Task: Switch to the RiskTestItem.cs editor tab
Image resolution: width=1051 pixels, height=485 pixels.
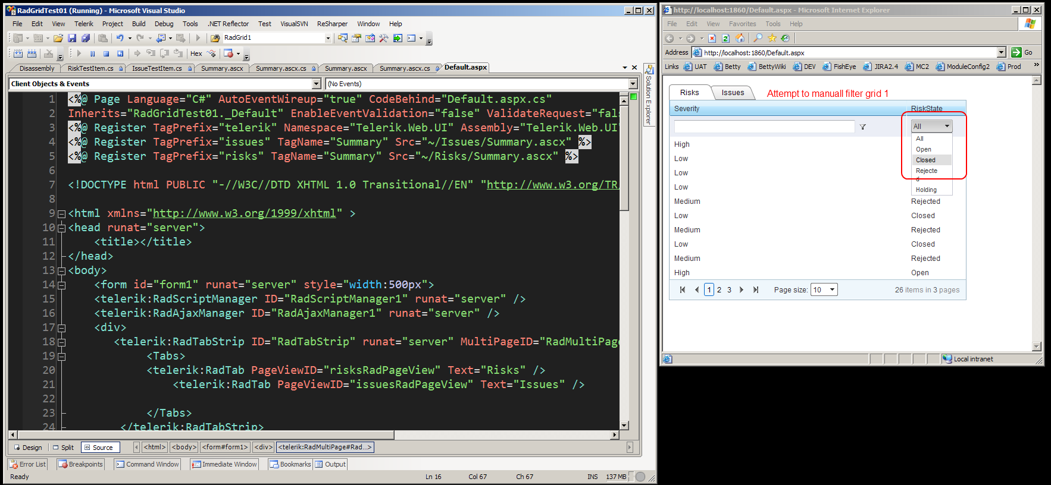Action: [x=95, y=68]
